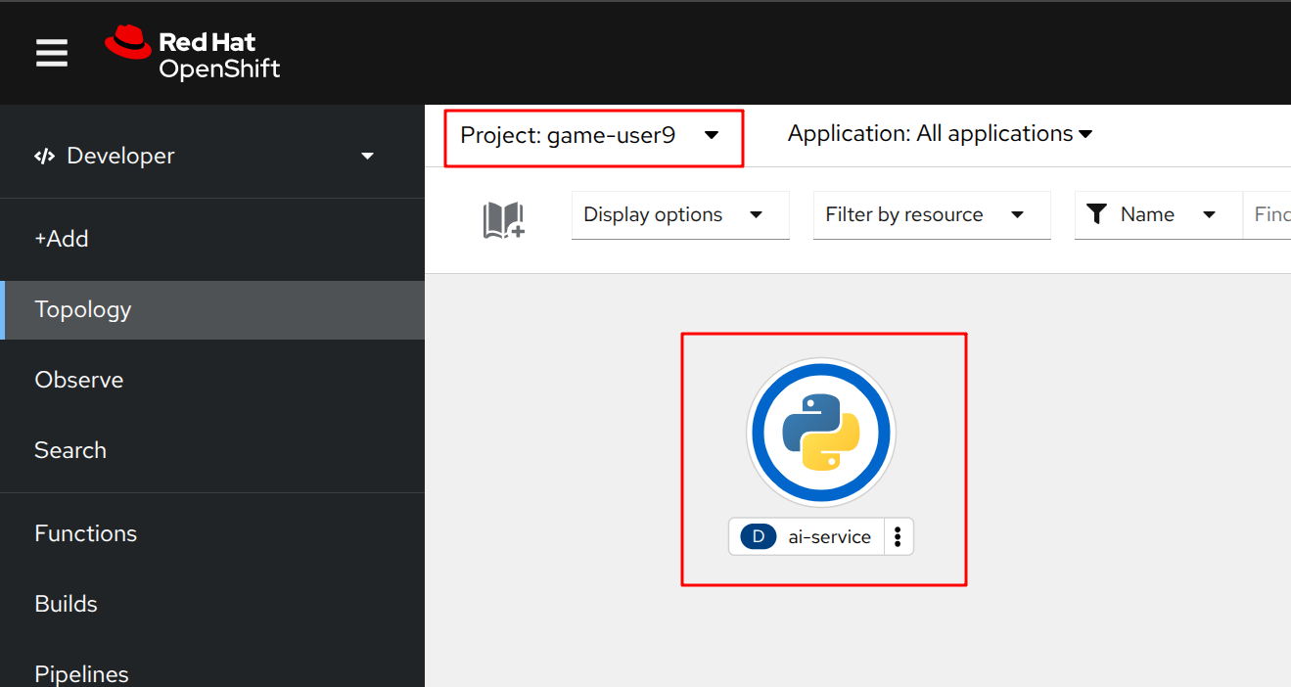The height and width of the screenshot is (687, 1291).
Task: Open the ai-service kebab actions menu
Action: [899, 537]
